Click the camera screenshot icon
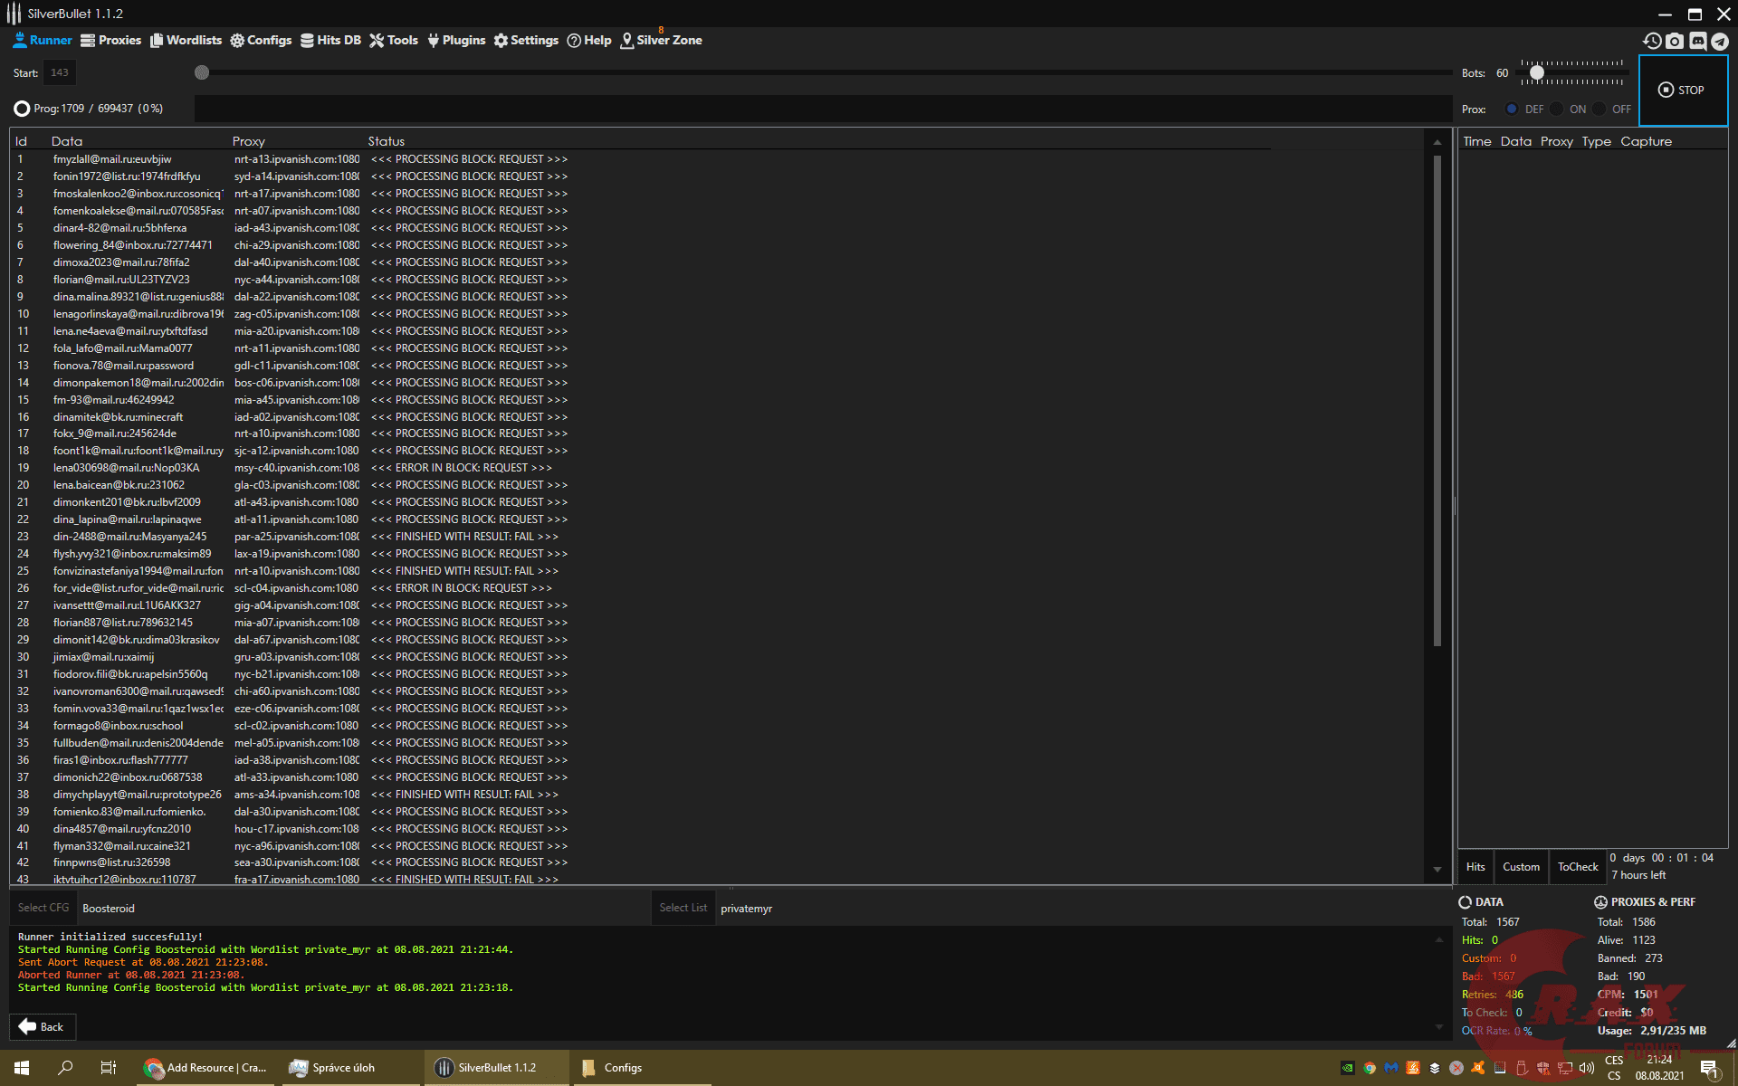This screenshot has height=1086, width=1738. point(1675,41)
